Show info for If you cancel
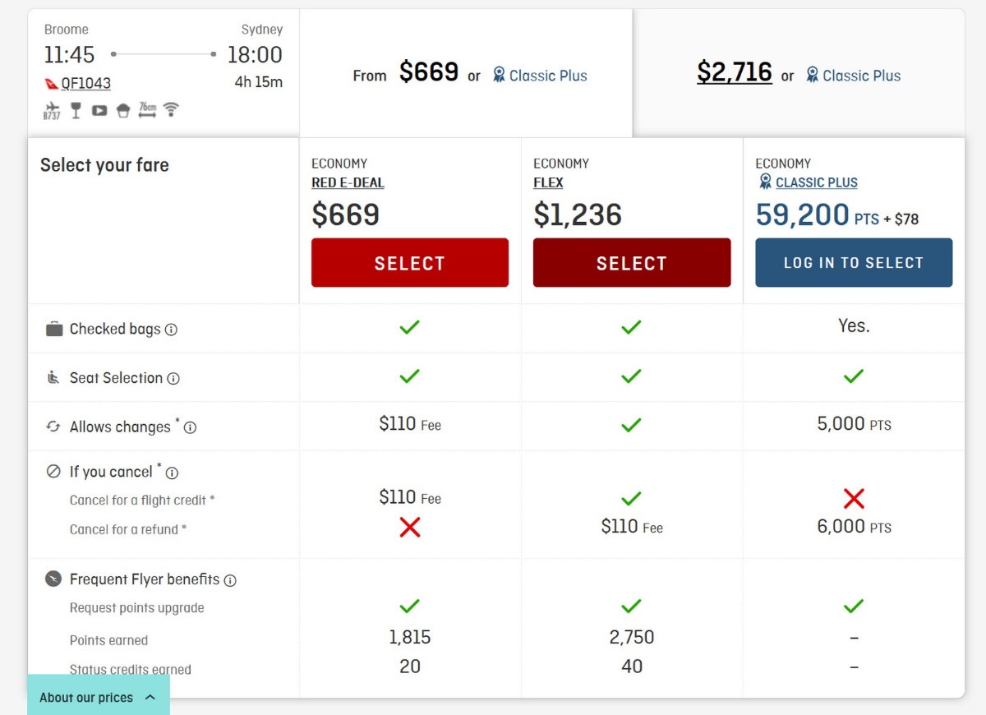986x715 pixels. pos(172,473)
